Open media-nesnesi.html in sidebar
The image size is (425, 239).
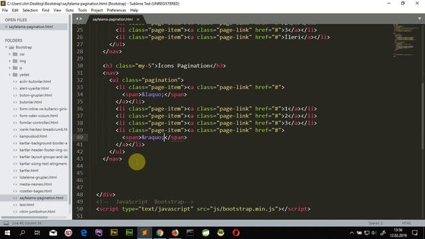pyautogui.click(x=35, y=185)
